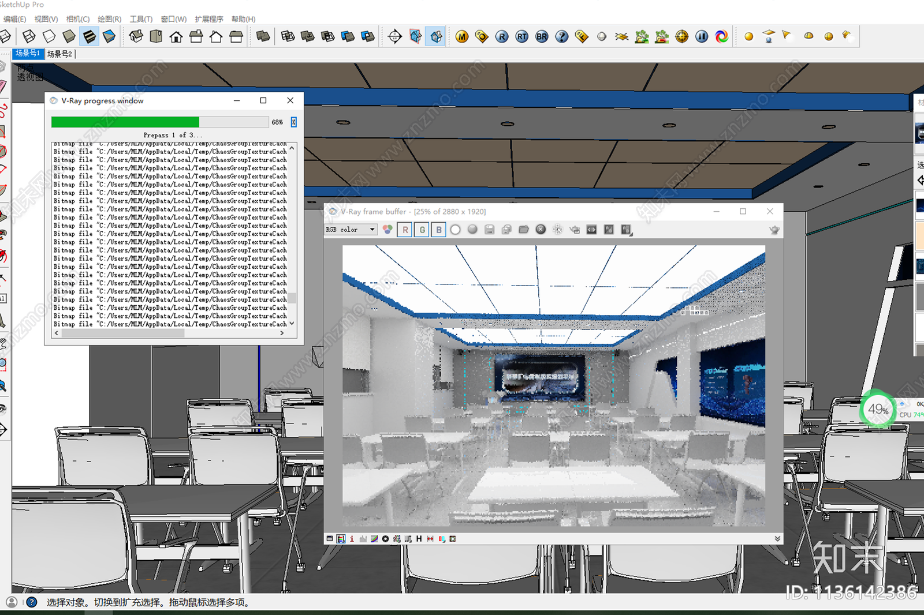Open the 绘图(R) menu
The height and width of the screenshot is (615, 924).
pos(110,19)
